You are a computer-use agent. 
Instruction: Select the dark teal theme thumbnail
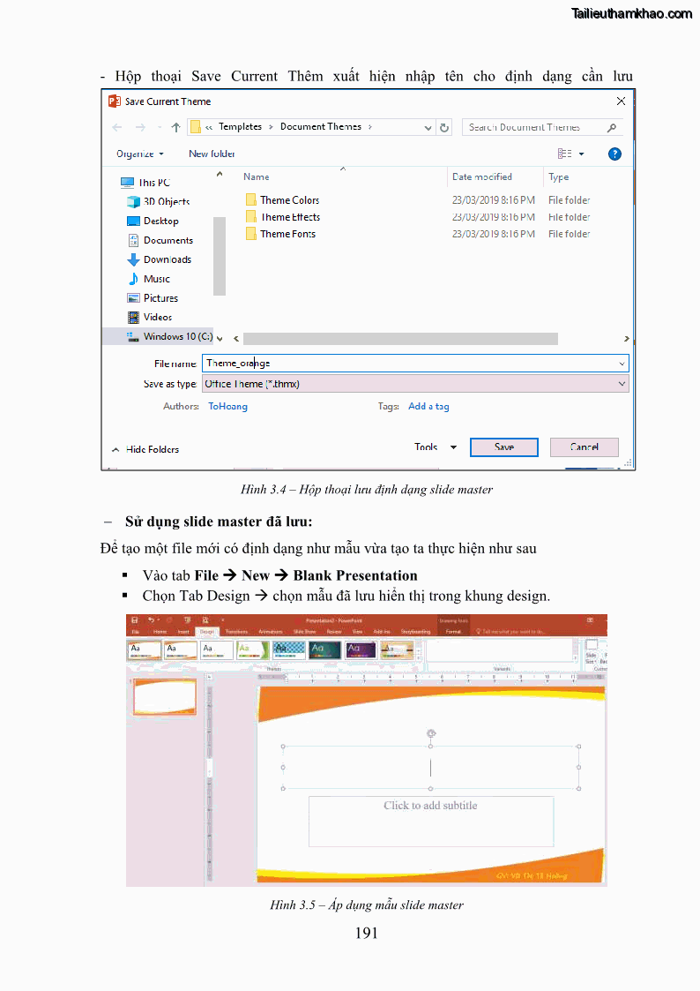324,650
